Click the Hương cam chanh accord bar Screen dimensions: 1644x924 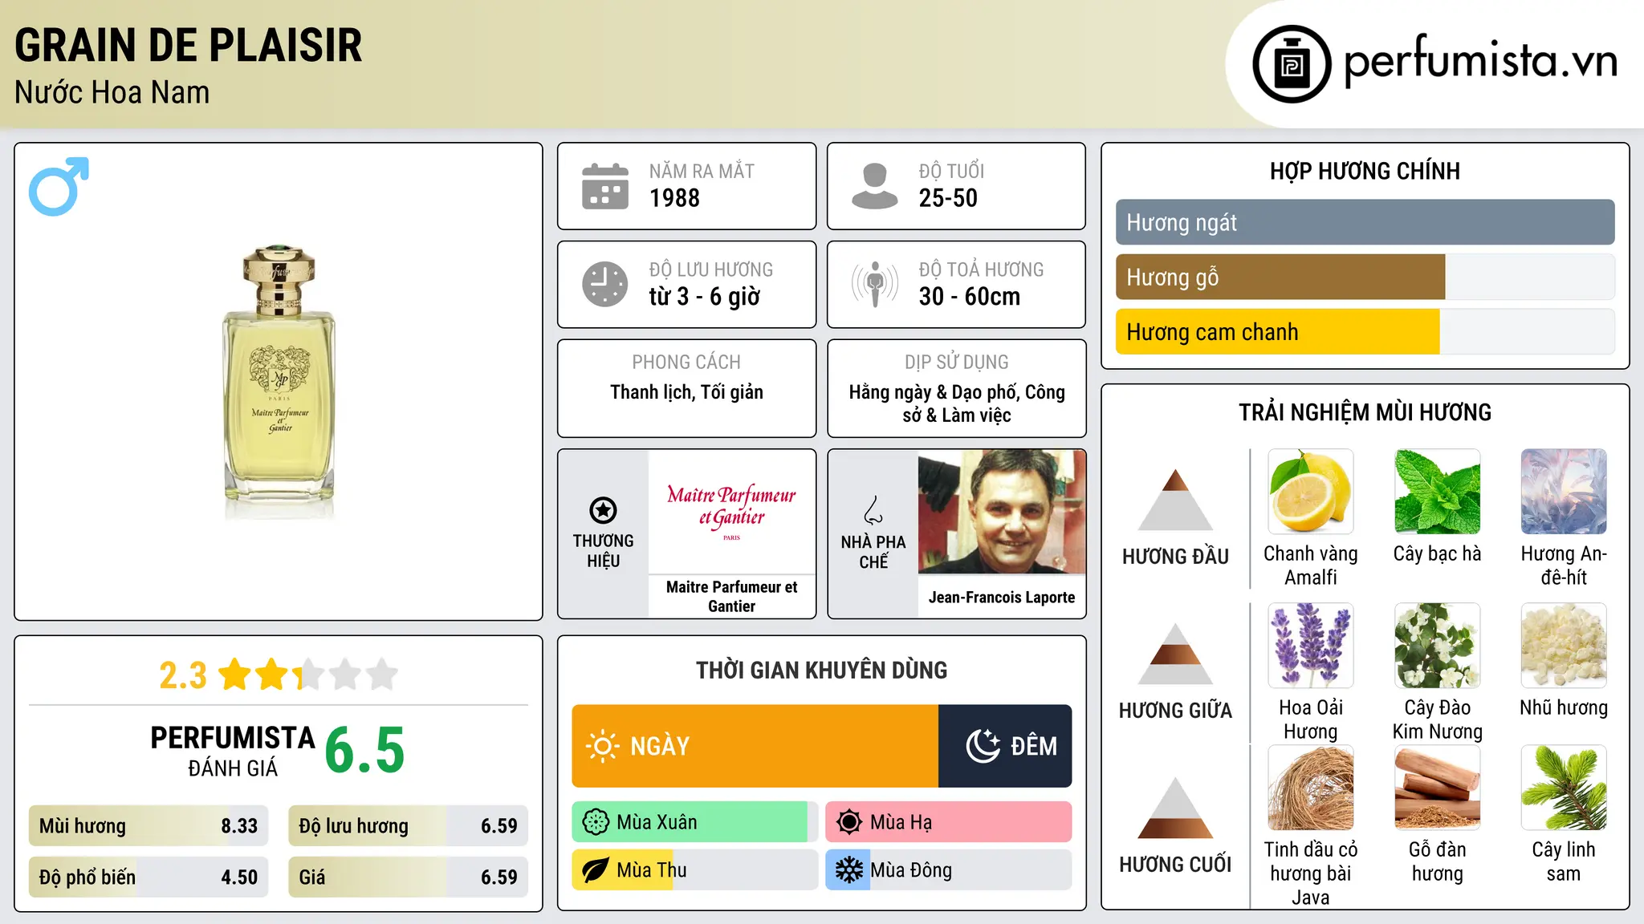click(1365, 332)
